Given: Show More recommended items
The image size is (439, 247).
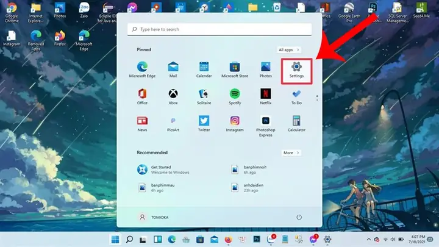Looking at the screenshot, I should (x=291, y=153).
